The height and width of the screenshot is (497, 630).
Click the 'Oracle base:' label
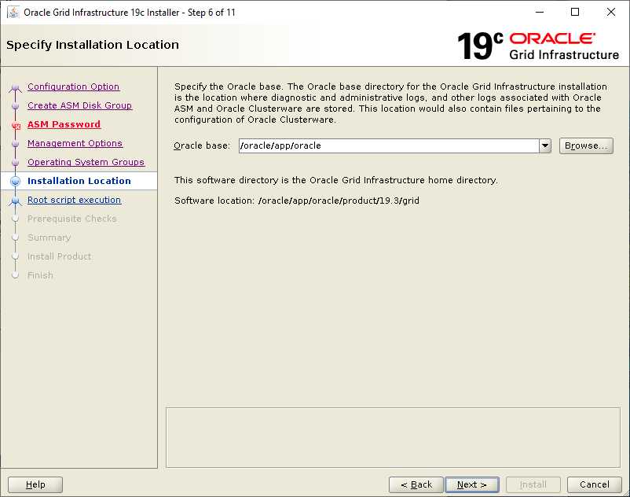click(x=202, y=145)
